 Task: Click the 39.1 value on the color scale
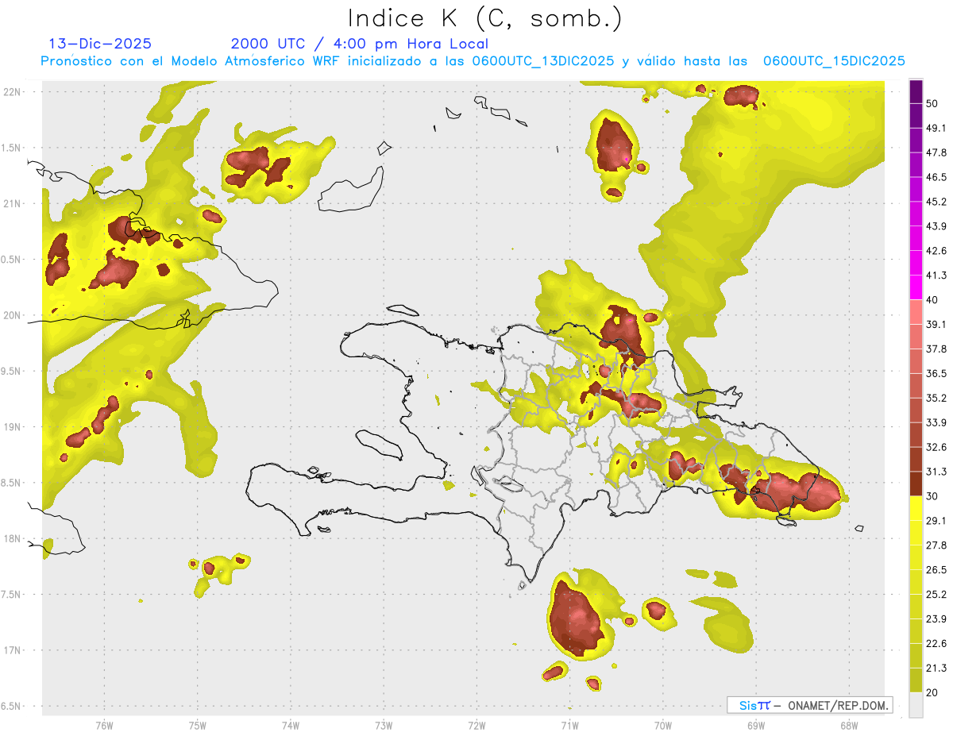pos(936,324)
